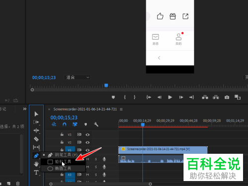This screenshot has width=248, height=186.
Task: Add a marker in the timeline
Action: 86,124
